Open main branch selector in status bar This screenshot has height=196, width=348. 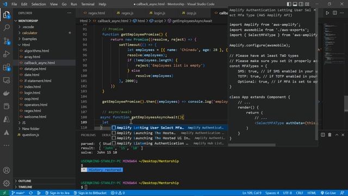18,193
